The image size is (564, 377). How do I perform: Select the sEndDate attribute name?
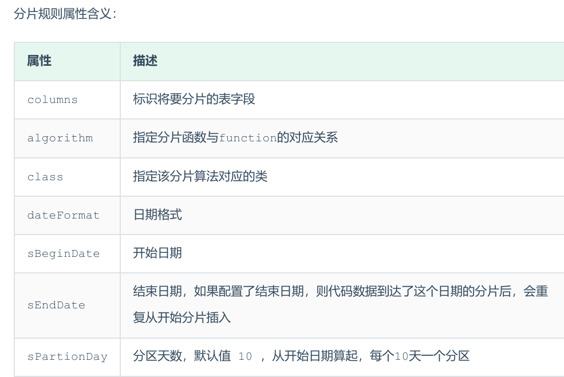click(56, 305)
